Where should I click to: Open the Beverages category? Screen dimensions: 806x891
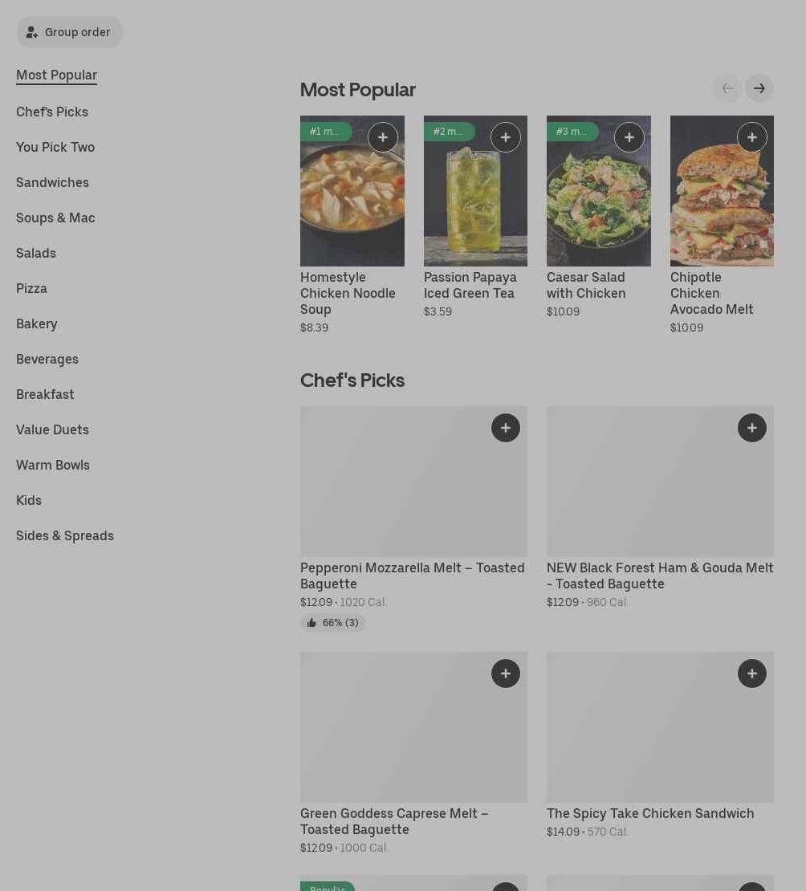[47, 359]
